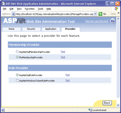Maximize the Internet Explorer window
The image size is (121, 113).
pos(113,4)
